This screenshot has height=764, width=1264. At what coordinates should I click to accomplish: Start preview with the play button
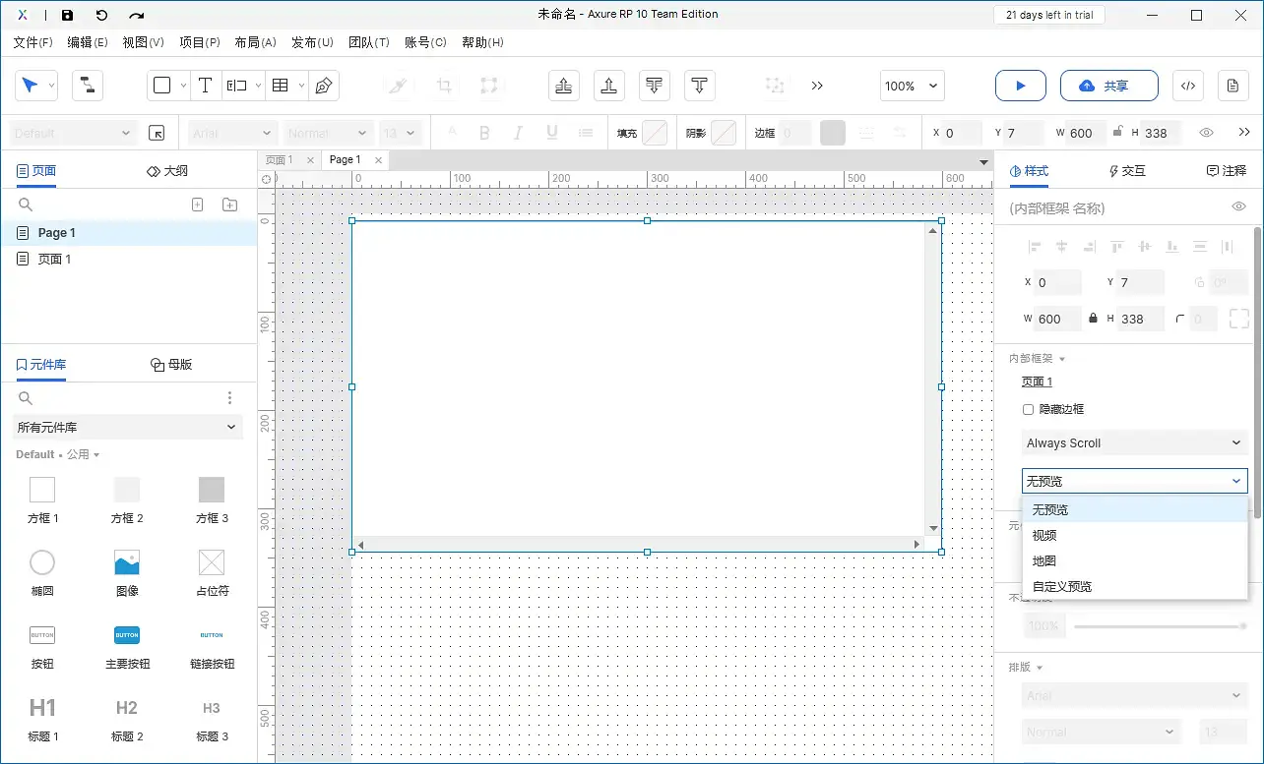click(x=1021, y=86)
